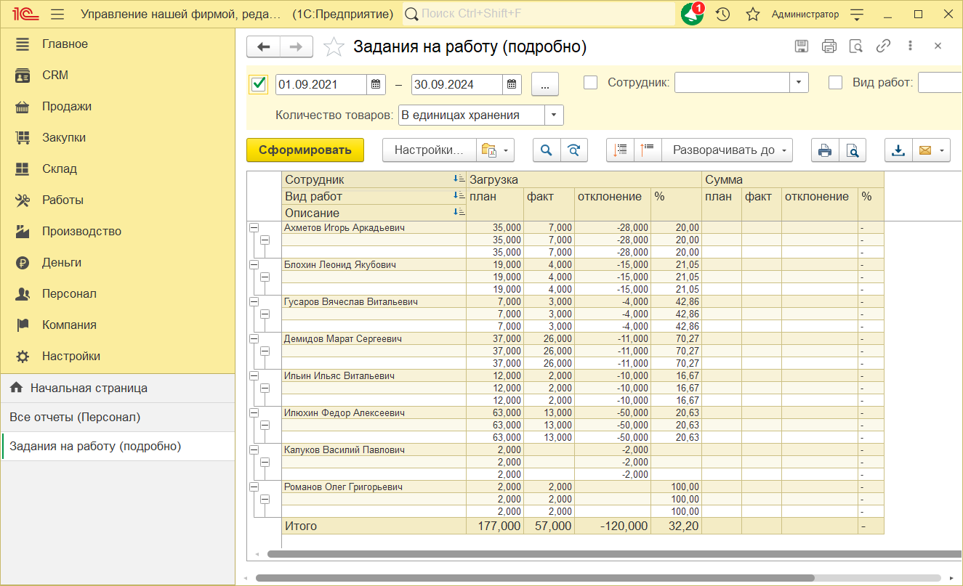Click the save to file download icon
963x586 pixels.
pyautogui.click(x=898, y=150)
